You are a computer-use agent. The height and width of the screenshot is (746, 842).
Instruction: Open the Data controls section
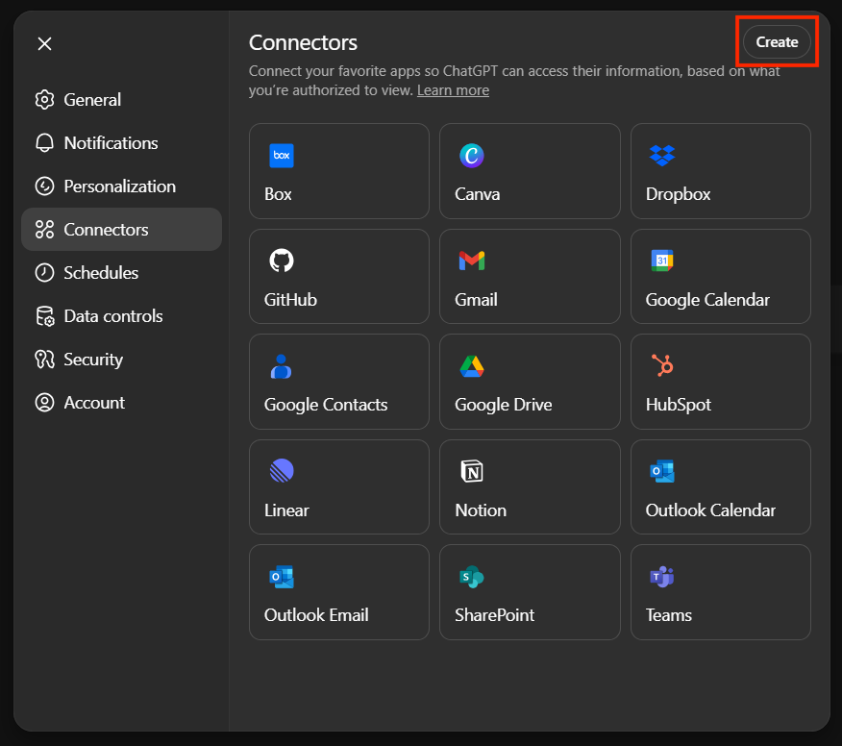click(x=112, y=316)
